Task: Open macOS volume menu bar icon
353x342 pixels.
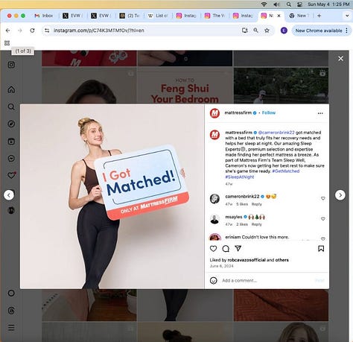Action: pos(276,4)
